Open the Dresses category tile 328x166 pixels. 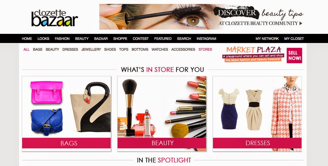click(x=257, y=114)
